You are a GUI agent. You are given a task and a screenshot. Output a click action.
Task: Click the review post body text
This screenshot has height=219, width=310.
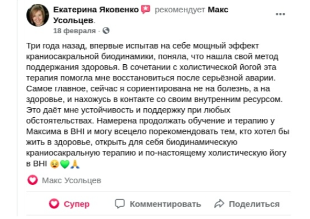click(x=158, y=104)
